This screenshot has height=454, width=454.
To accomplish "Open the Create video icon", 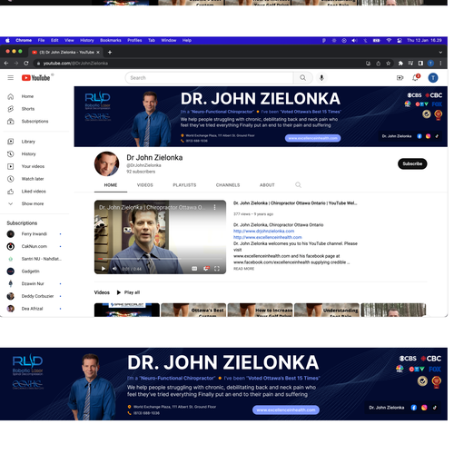I will point(400,78).
